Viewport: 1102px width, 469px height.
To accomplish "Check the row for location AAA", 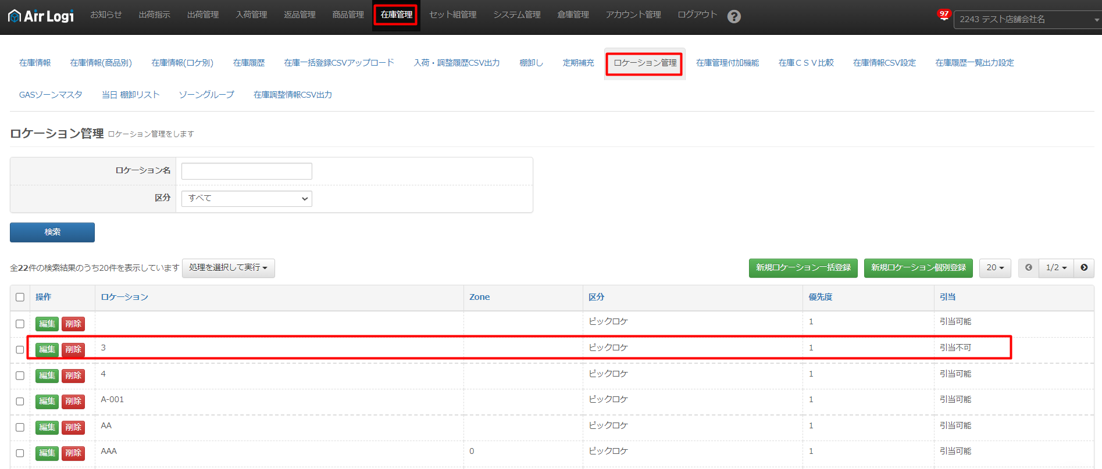I will point(20,453).
